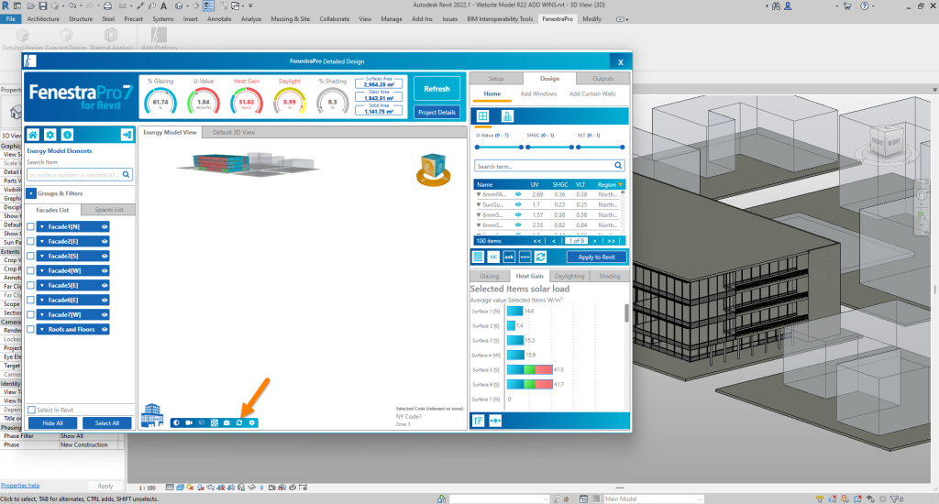This screenshot has height=504, width=939.
Task: Expand the Facade5[E] dropdown arrow
Action: (x=42, y=286)
